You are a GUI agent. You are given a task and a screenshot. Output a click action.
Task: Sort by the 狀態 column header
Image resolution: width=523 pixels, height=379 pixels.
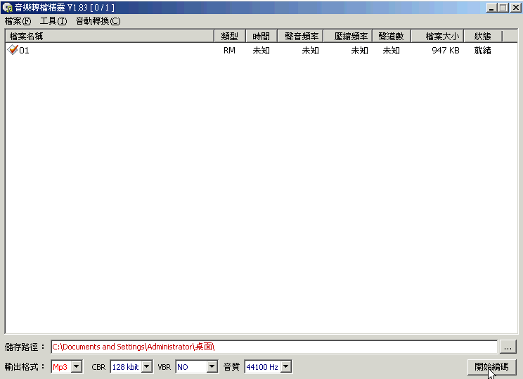(x=483, y=36)
